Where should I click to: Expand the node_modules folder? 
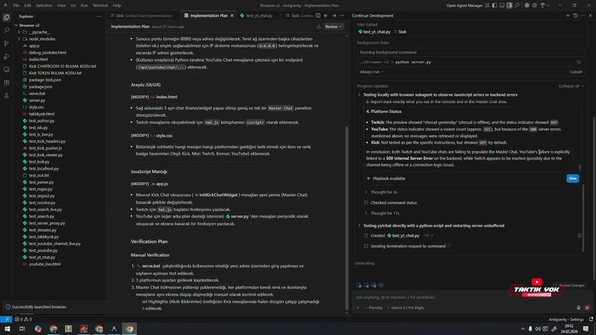click(x=42, y=39)
